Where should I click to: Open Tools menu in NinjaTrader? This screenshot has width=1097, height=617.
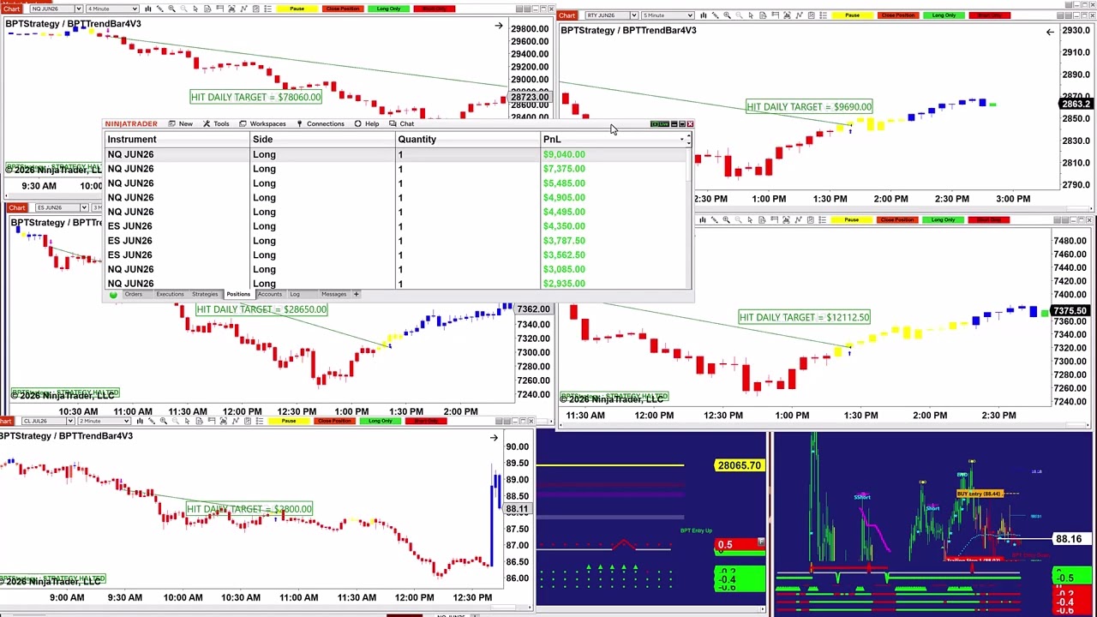pos(216,124)
